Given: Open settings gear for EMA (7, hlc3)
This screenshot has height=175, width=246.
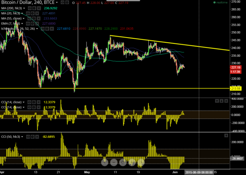Looking at the screenshot, I should click(32, 24).
